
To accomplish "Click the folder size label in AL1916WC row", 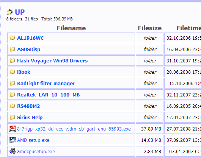I will (150, 38).
